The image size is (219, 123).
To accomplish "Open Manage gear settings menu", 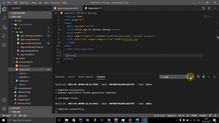I will point(4,109).
